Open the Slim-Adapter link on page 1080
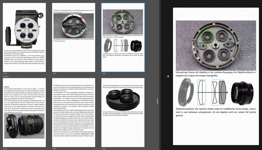Screen dimensions: 262x150 [91, 89]
